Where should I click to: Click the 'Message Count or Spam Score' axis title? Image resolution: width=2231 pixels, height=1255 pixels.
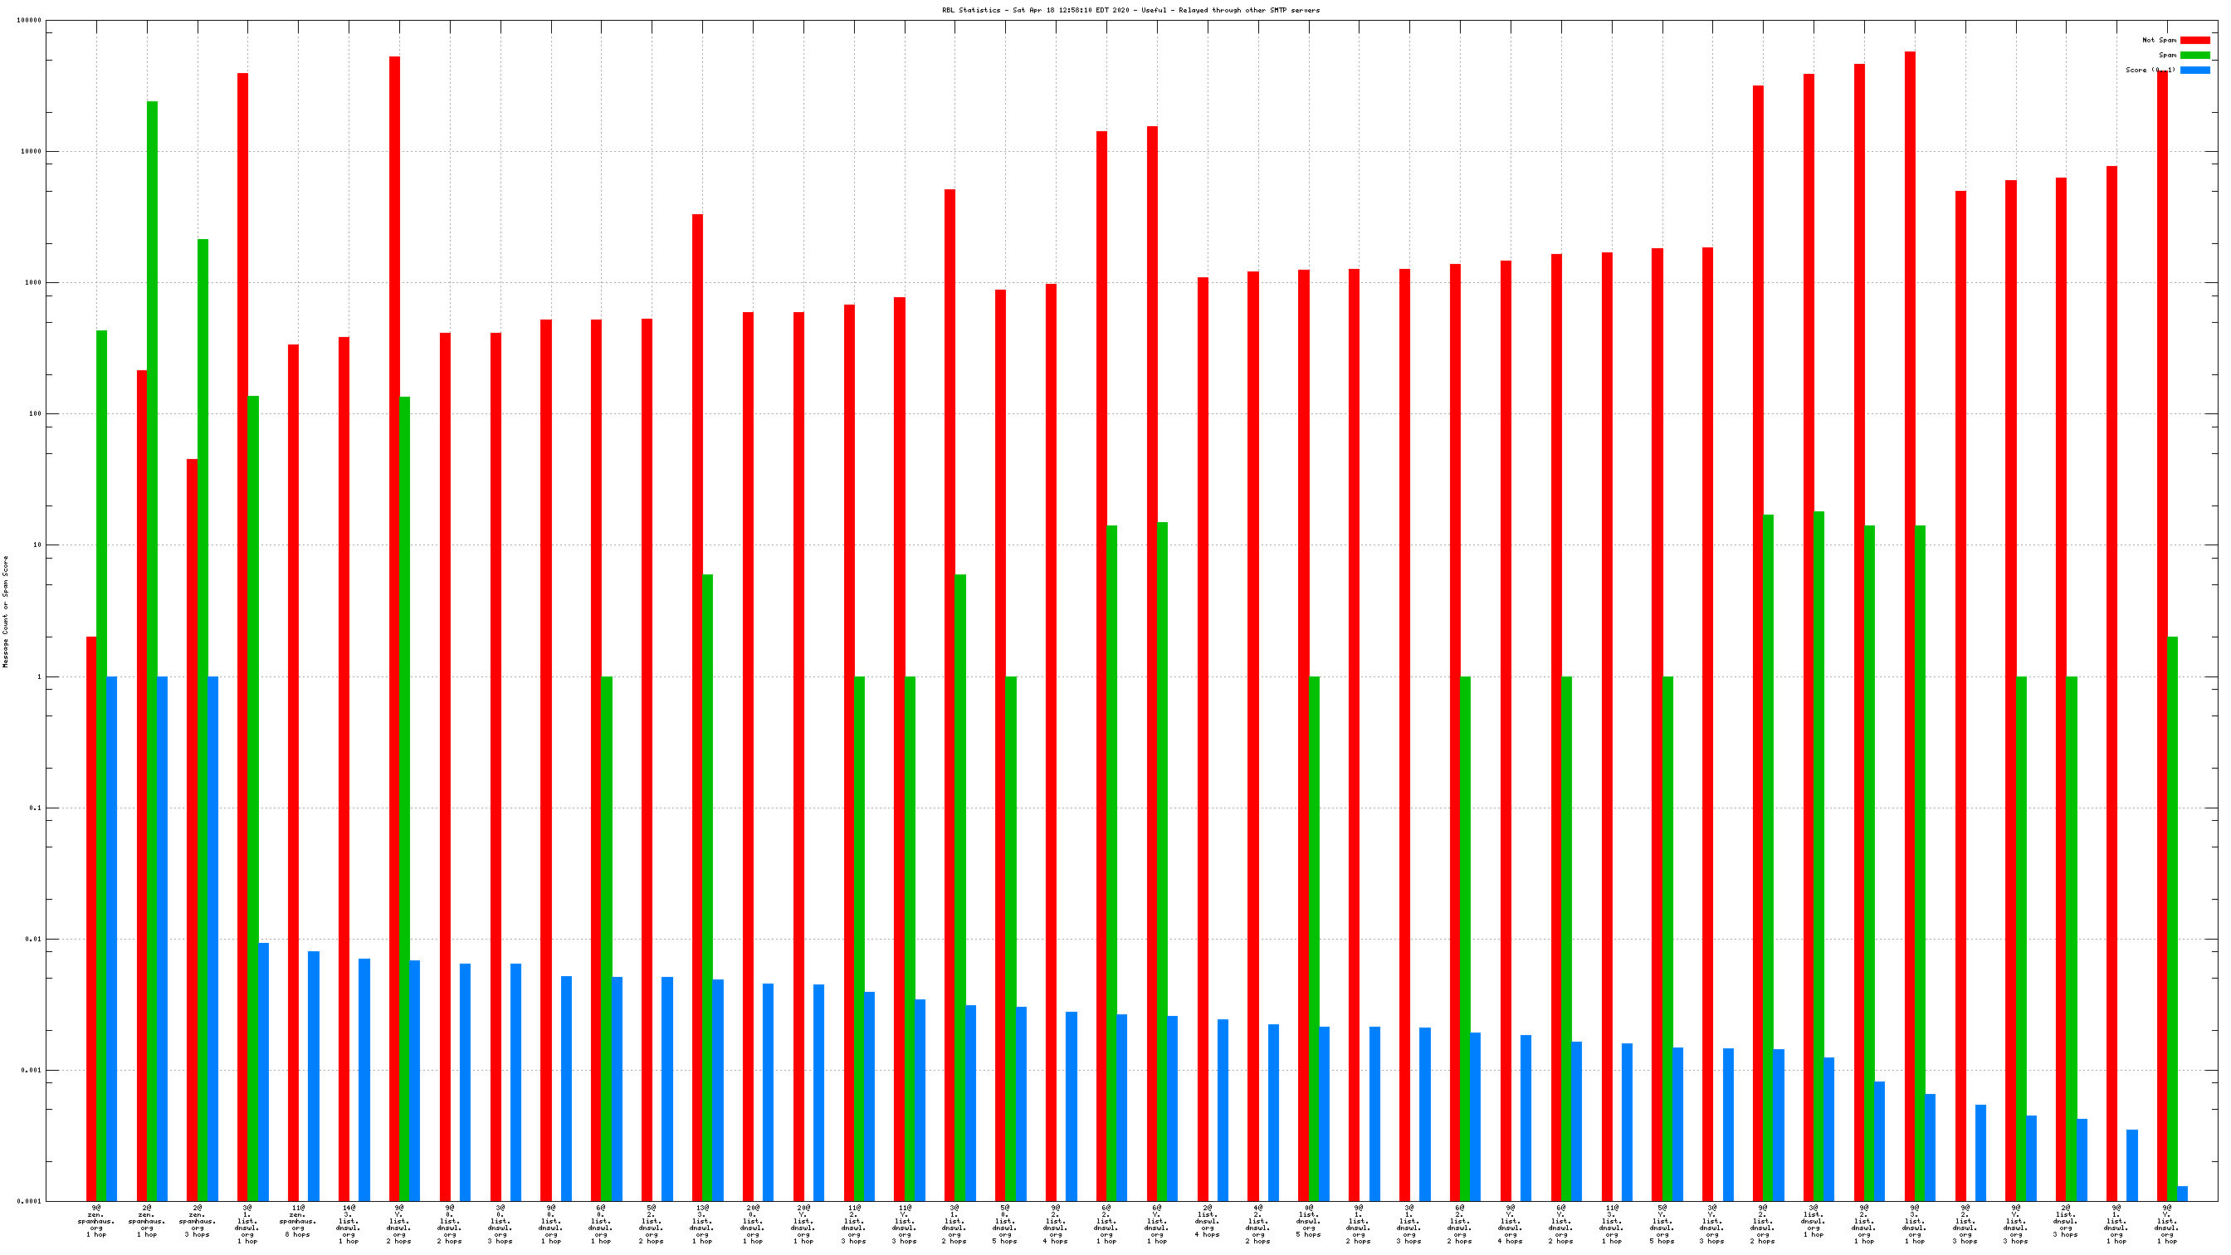5,612
